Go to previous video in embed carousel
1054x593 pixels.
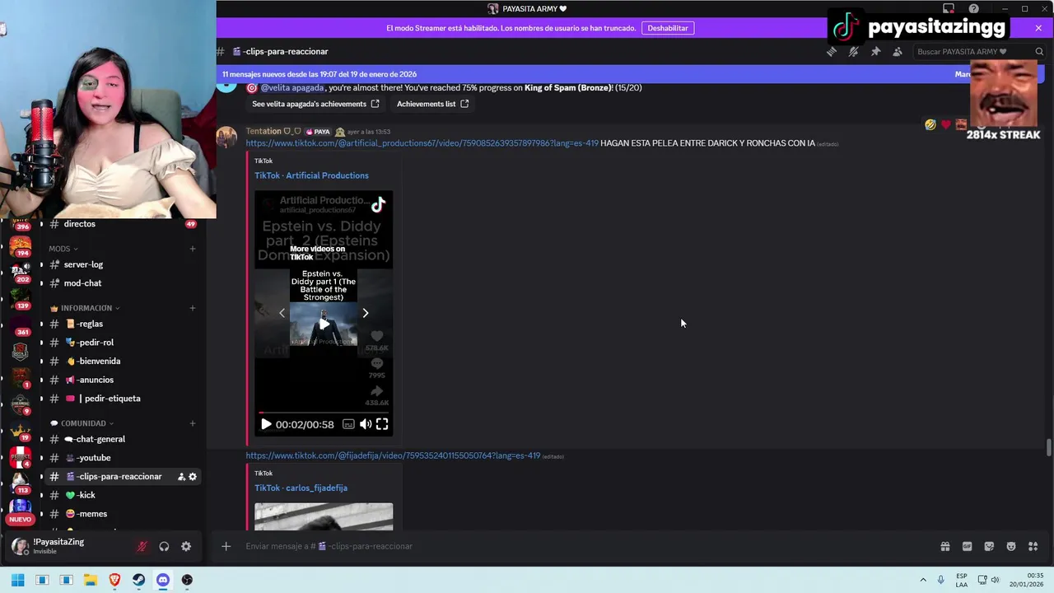click(282, 313)
